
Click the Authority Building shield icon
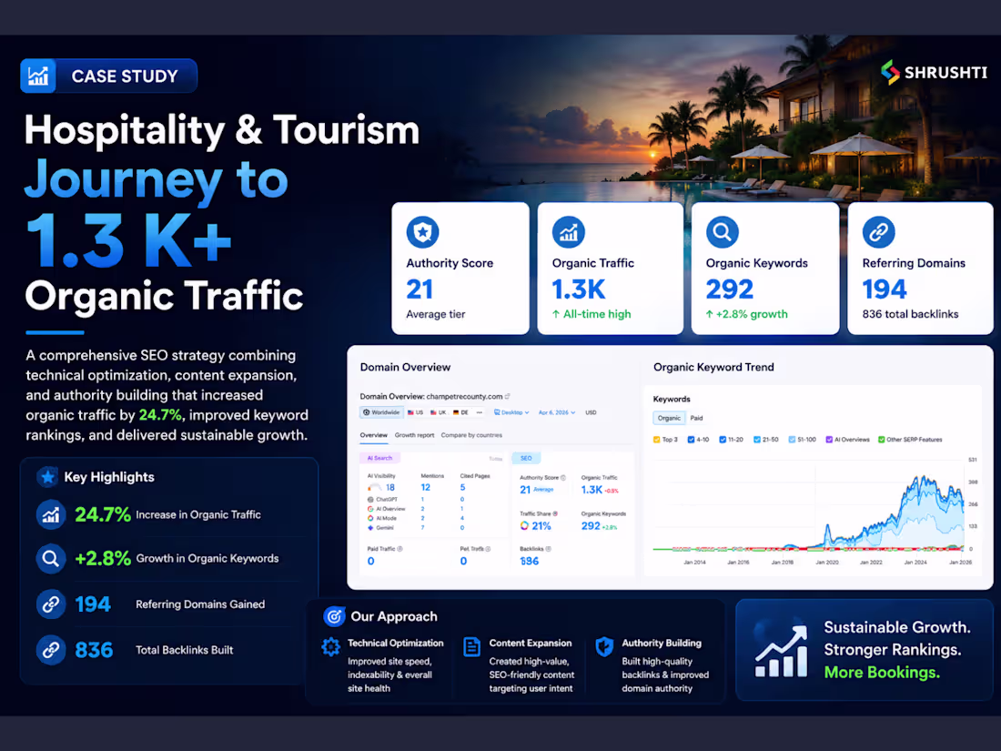pyautogui.click(x=604, y=647)
